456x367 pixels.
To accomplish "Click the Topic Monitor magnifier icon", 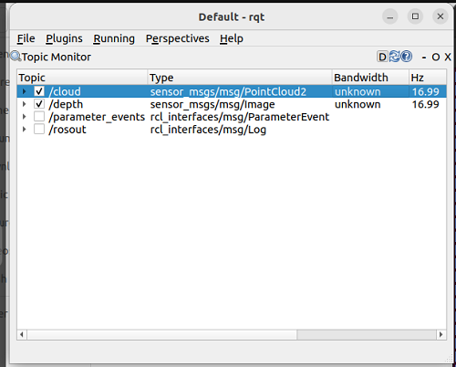I will [x=16, y=57].
